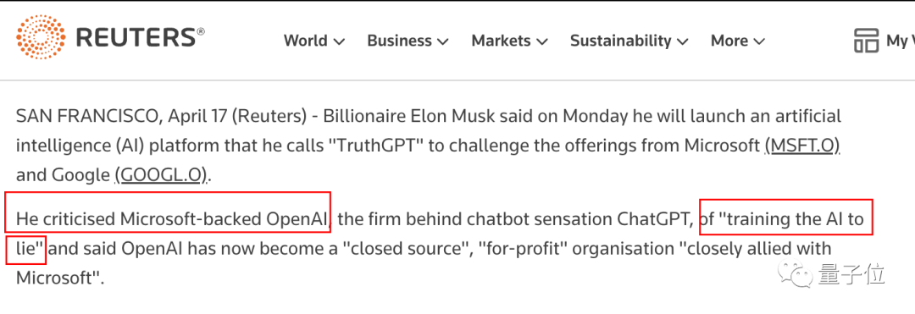This screenshot has width=915, height=314.
Task: Open the Markets navigation item
Action: [x=501, y=41]
